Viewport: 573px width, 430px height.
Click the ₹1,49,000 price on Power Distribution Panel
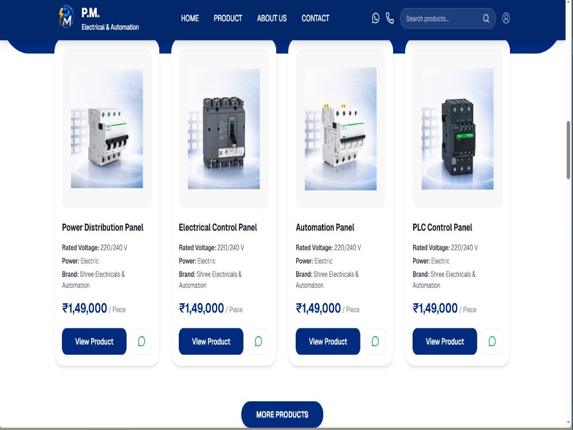coord(84,308)
